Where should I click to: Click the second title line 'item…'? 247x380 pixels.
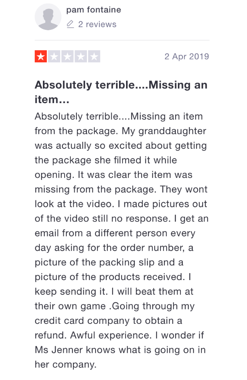pyautogui.click(x=52, y=100)
